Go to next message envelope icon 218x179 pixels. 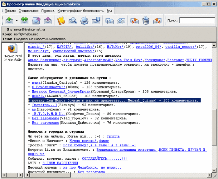point(121,21)
